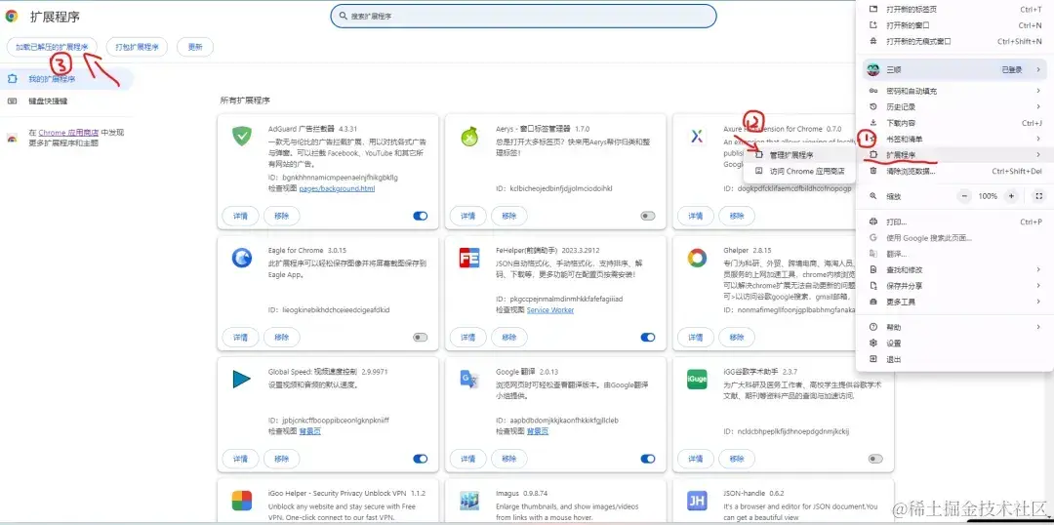The image size is (1054, 525).
Task: Click the AdGuard green shield extension icon
Action: coord(241,137)
